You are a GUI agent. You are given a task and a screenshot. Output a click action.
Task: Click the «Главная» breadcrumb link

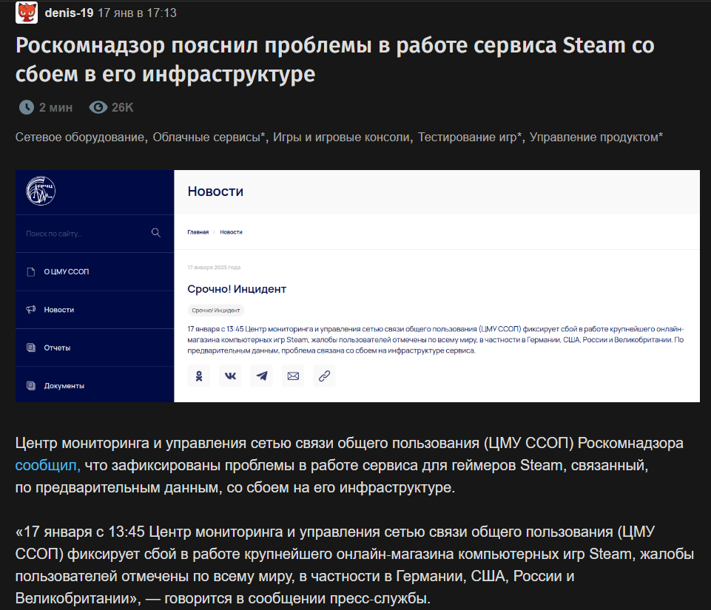tap(198, 232)
